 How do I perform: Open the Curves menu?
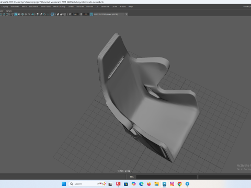click(71, 6)
